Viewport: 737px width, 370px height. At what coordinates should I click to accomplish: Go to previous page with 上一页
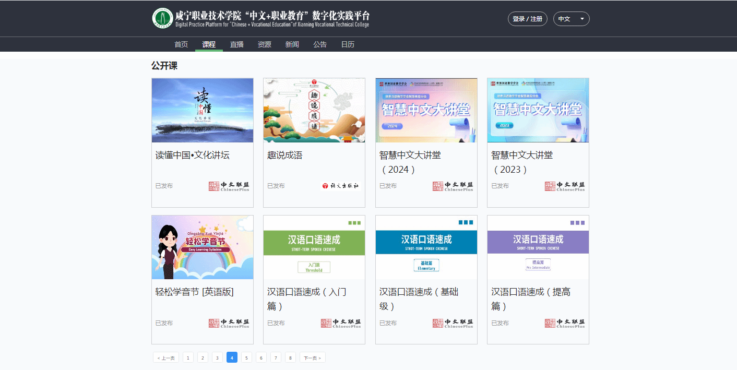tap(166, 357)
